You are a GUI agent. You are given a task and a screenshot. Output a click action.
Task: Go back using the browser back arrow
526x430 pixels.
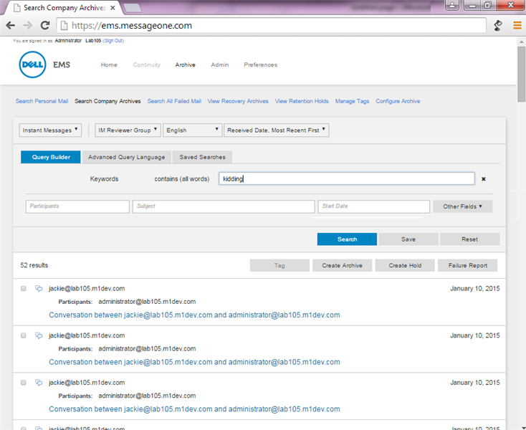pos(11,26)
